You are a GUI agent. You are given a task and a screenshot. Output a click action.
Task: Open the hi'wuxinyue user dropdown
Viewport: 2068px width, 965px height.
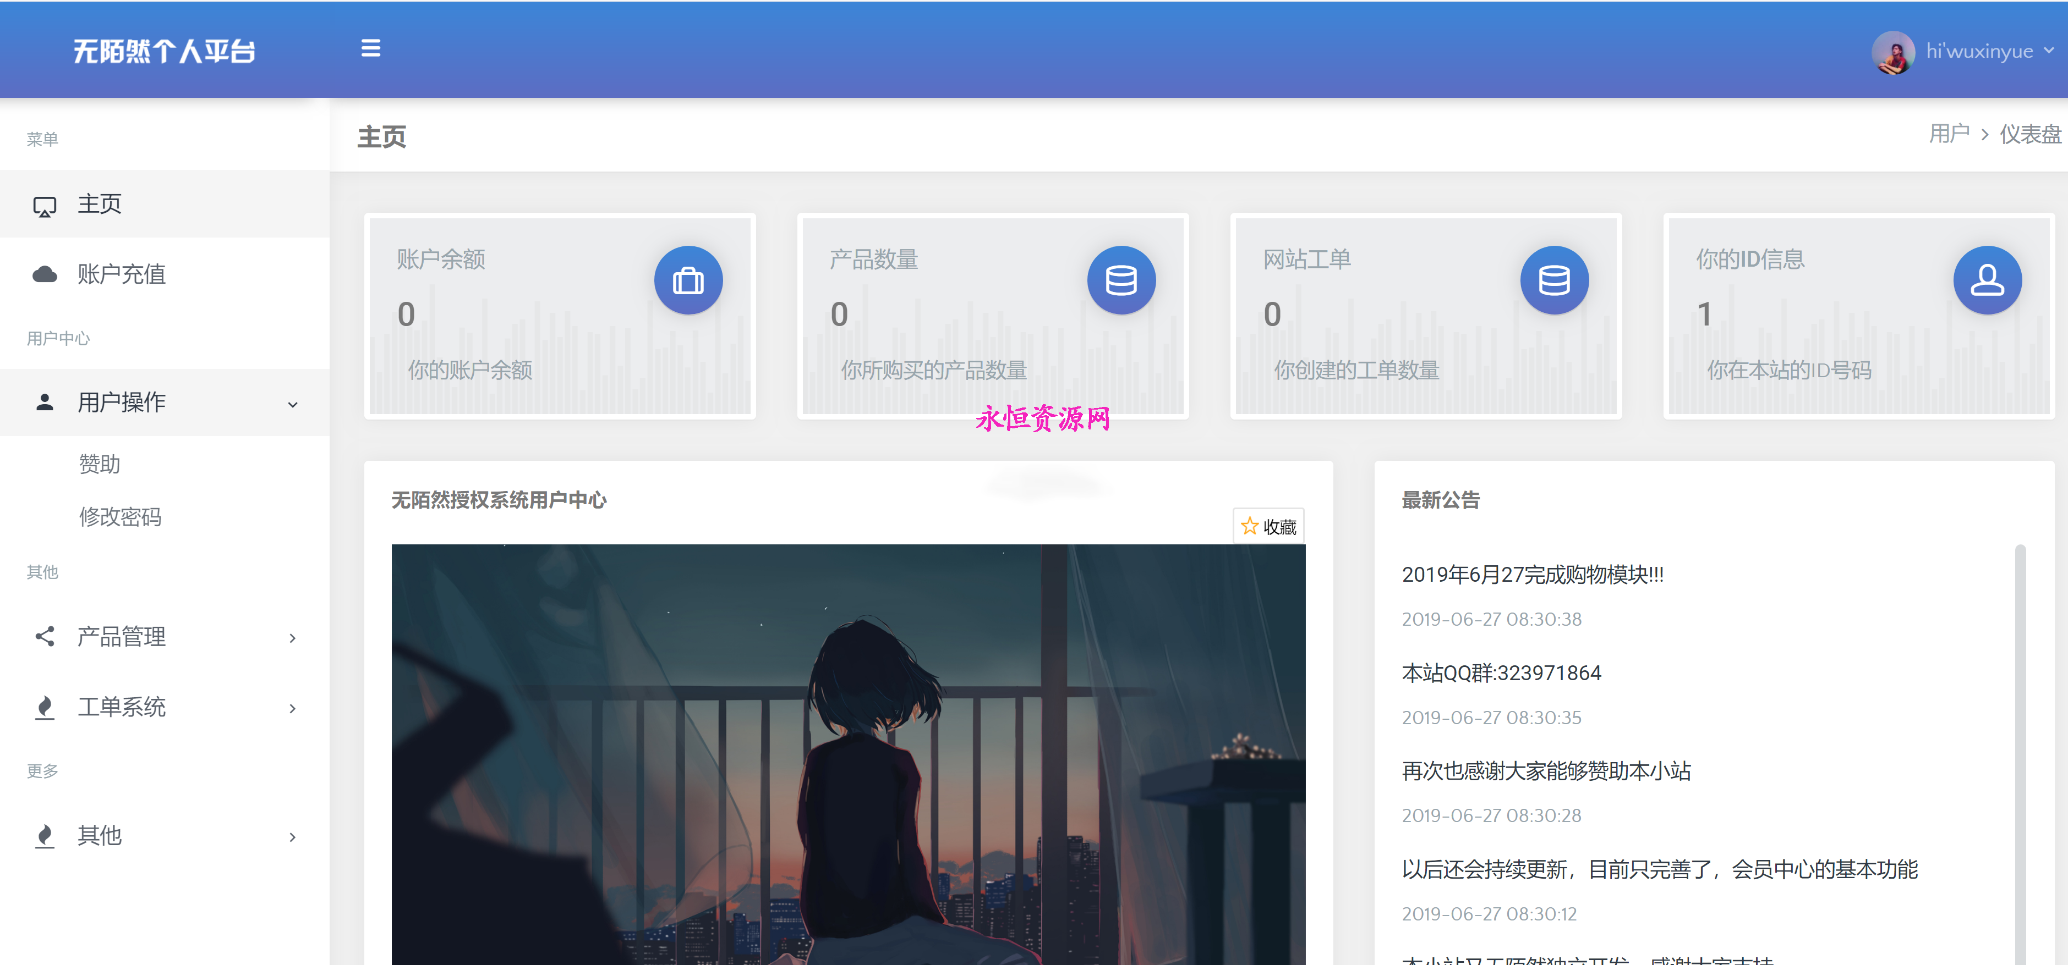click(1989, 51)
